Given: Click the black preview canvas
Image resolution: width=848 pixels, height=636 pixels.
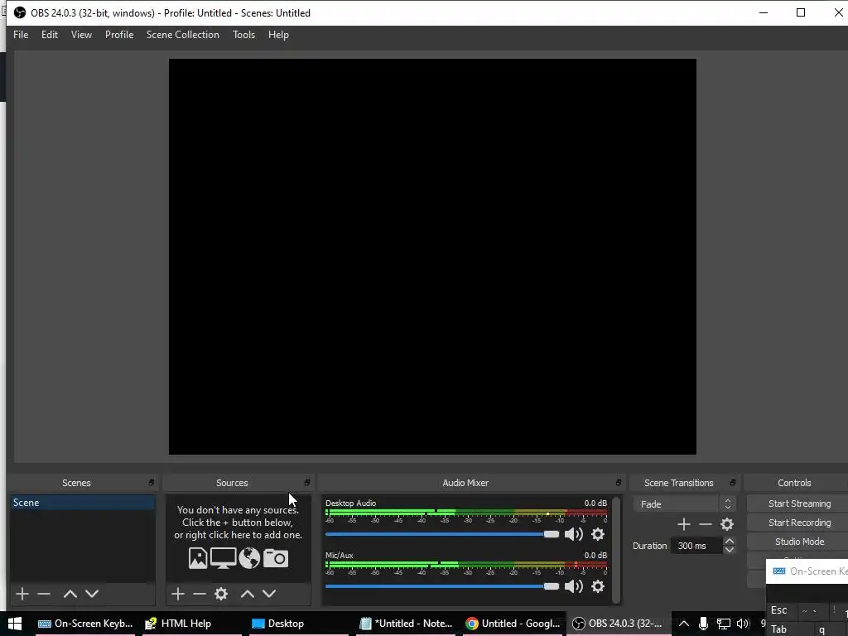Looking at the screenshot, I should pos(432,257).
